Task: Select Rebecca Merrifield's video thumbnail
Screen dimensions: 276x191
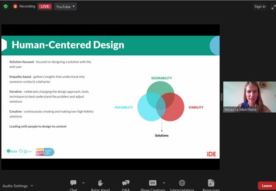Action: [x=249, y=97]
